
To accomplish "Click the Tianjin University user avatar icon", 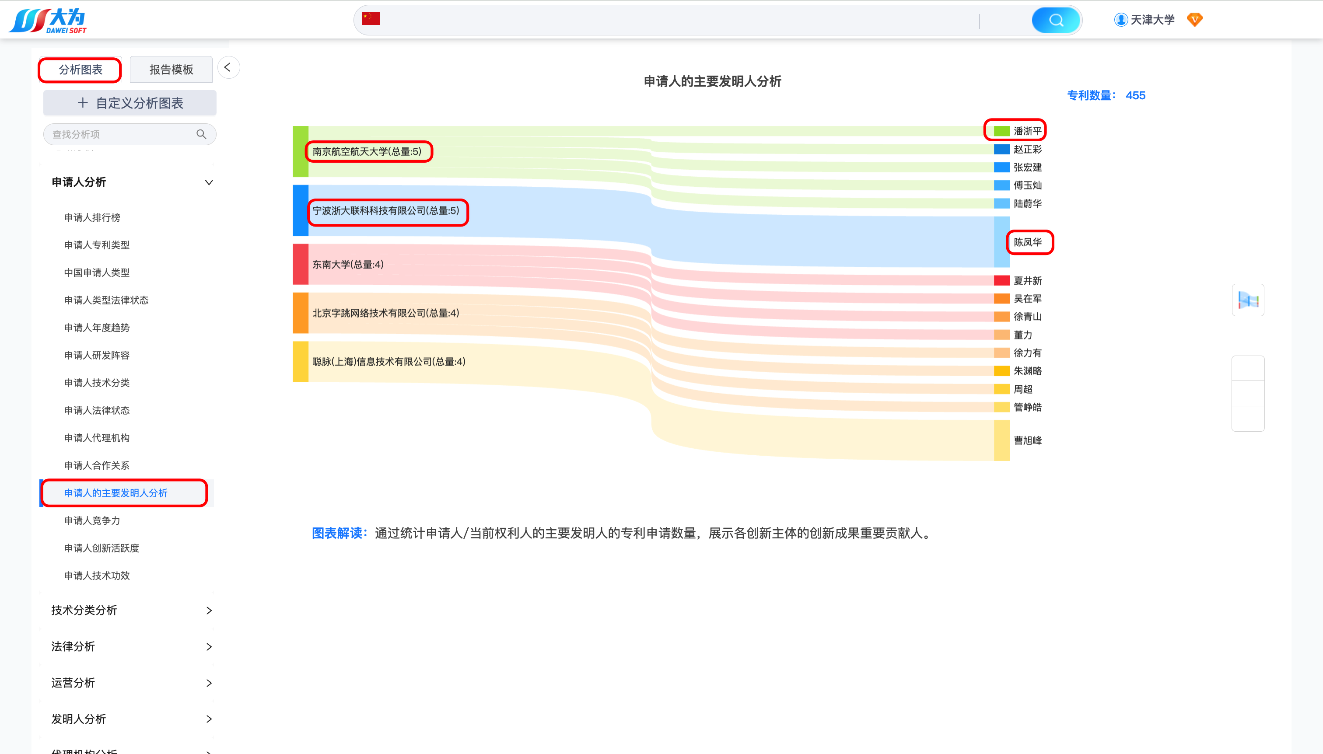I will [1120, 20].
